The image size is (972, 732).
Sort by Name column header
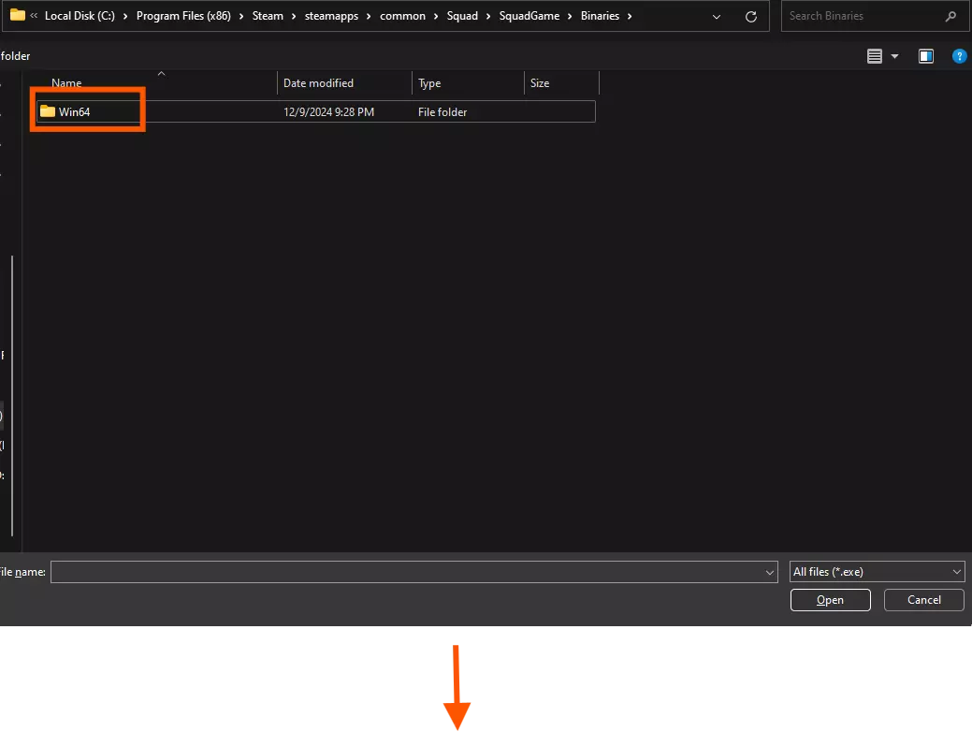pyautogui.click(x=66, y=83)
